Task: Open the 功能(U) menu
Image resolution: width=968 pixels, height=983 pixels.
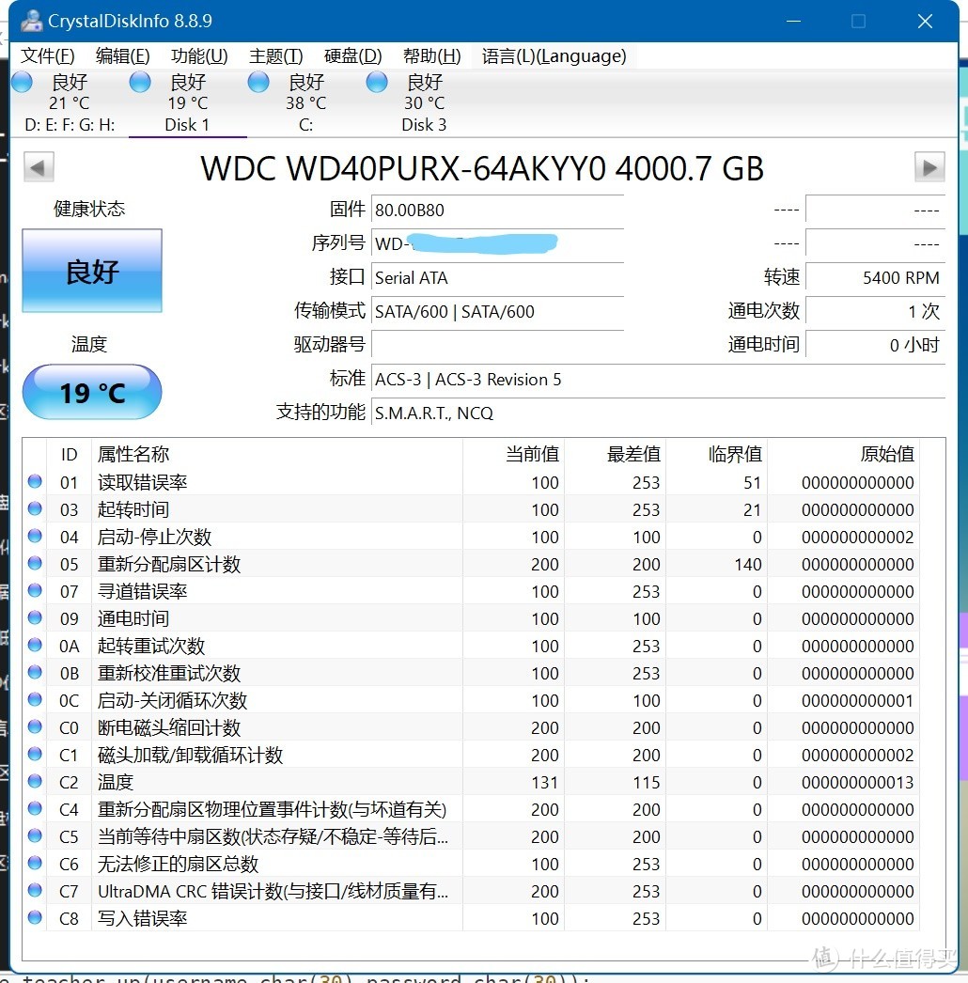Action: coord(198,55)
